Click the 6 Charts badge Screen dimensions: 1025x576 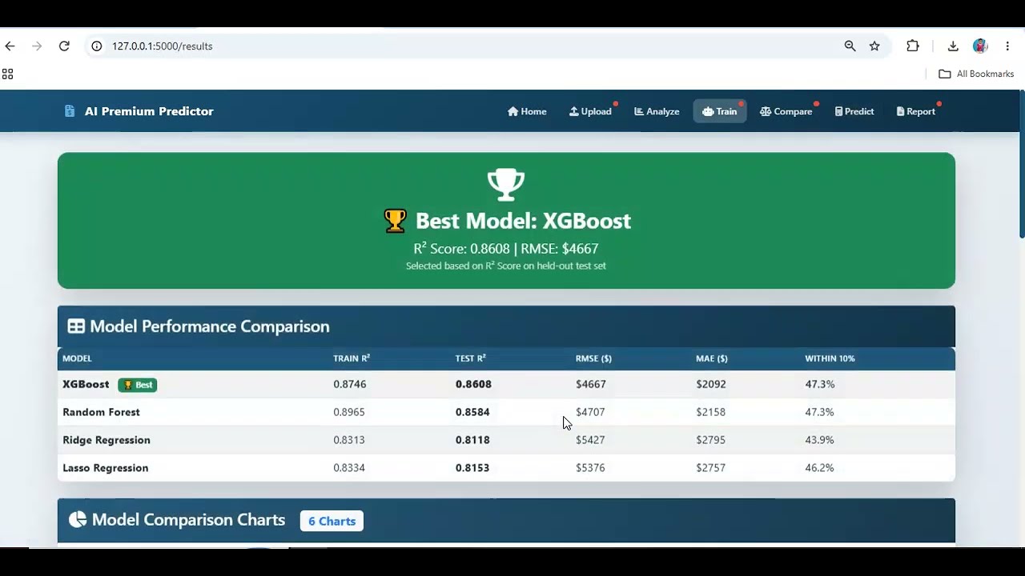(332, 521)
